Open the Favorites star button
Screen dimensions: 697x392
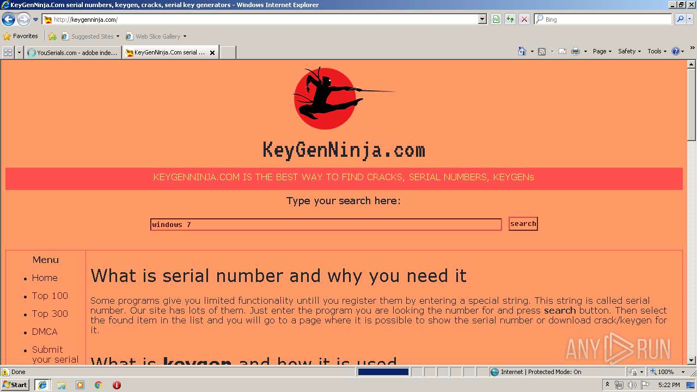pos(21,36)
